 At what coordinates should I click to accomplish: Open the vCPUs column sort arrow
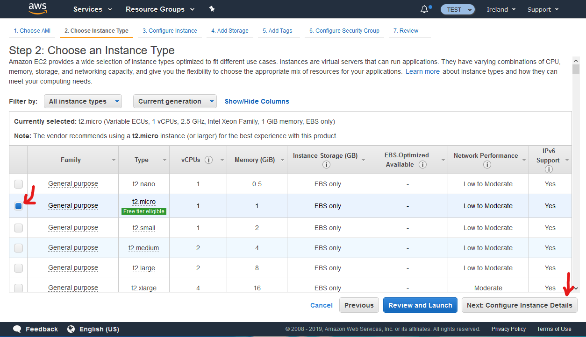[222, 160]
